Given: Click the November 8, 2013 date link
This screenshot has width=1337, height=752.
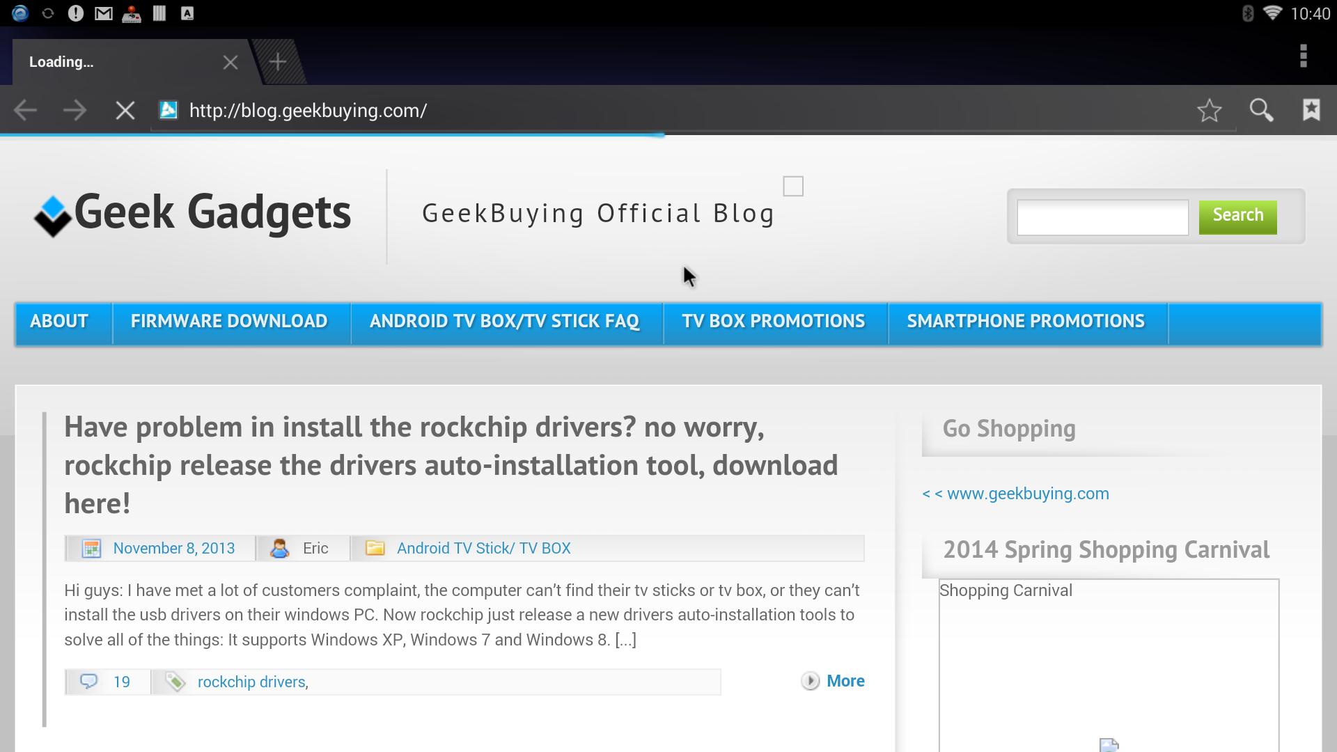Looking at the screenshot, I should 174,549.
